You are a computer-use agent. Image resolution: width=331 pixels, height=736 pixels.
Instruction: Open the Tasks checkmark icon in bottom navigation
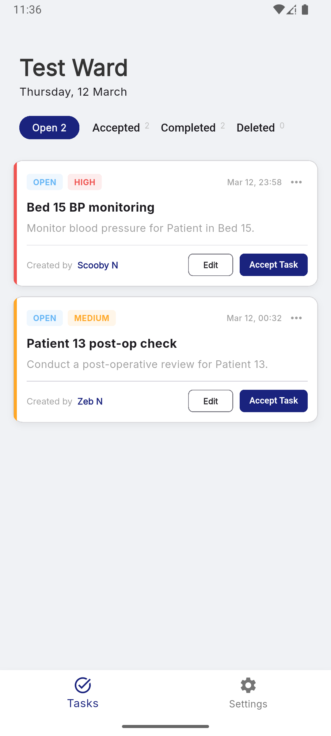point(83,685)
